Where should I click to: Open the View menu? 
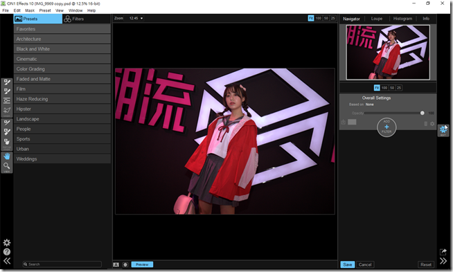tap(60, 10)
